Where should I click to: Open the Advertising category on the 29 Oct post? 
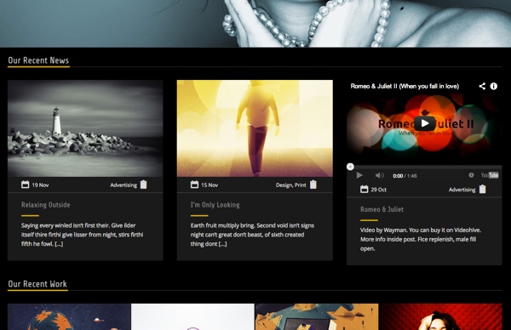click(x=462, y=190)
